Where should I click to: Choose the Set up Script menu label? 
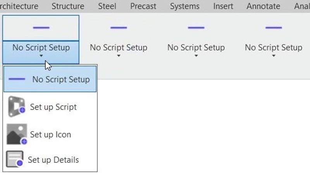(53, 107)
